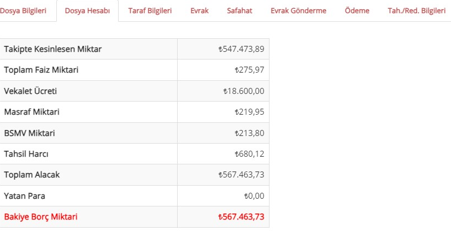Click the Masraf Miktari row label
The height and width of the screenshot is (231, 451).
[x=32, y=112]
